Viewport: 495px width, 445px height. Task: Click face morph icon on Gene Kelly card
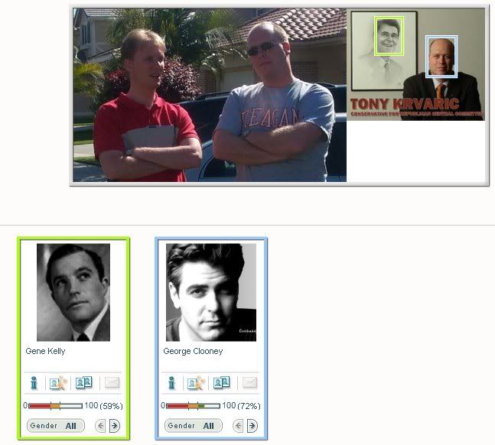click(58, 383)
